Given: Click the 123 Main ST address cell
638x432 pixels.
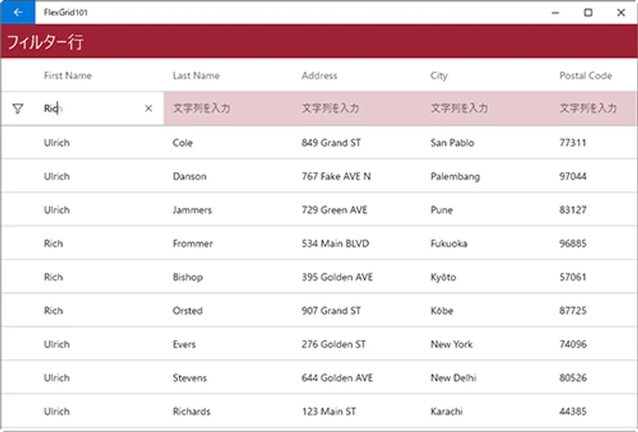Looking at the screenshot, I should 329,412.
